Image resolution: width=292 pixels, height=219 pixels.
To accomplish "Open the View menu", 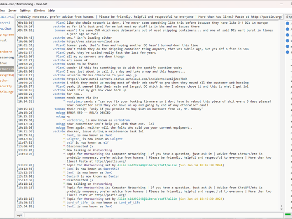I will pyautogui.click(x=3, y=10).
